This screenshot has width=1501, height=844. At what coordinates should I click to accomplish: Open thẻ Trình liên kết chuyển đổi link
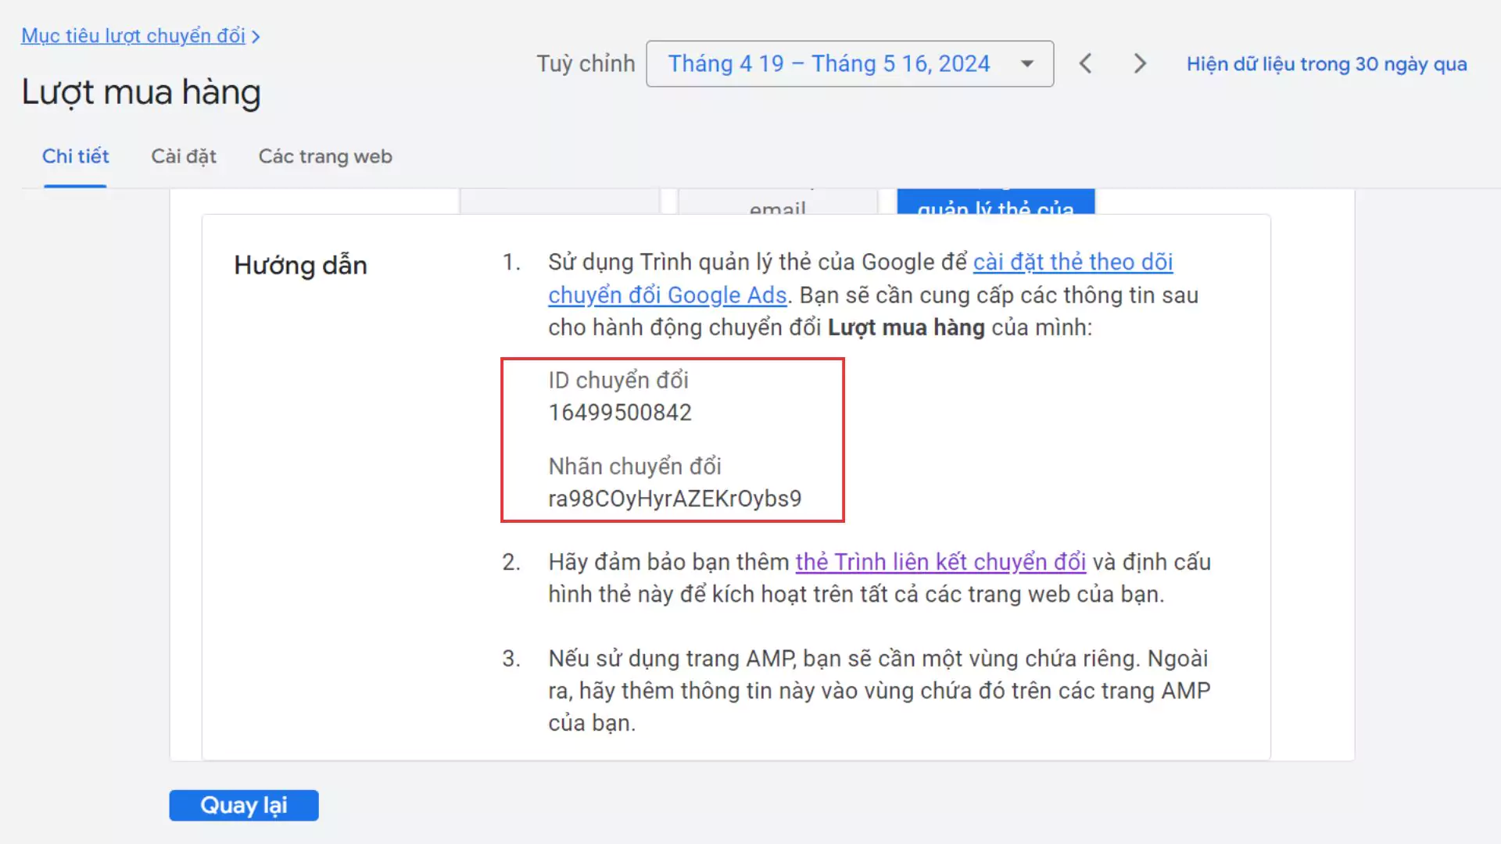[x=940, y=562]
